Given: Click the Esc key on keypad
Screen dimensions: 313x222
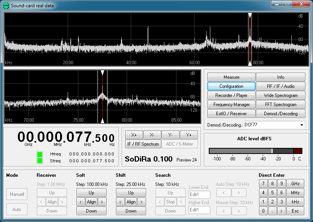Looking at the screenshot, I should (295, 211).
